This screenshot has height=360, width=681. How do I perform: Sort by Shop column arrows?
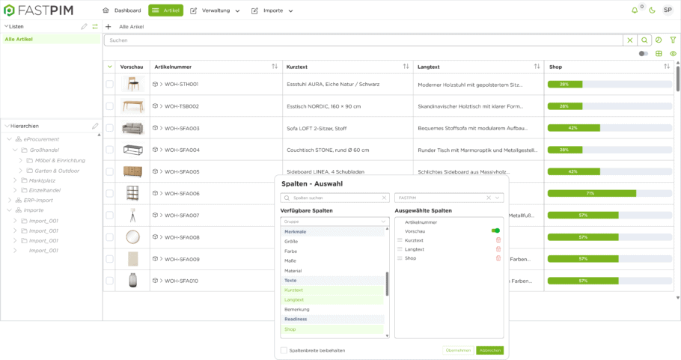[667, 67]
